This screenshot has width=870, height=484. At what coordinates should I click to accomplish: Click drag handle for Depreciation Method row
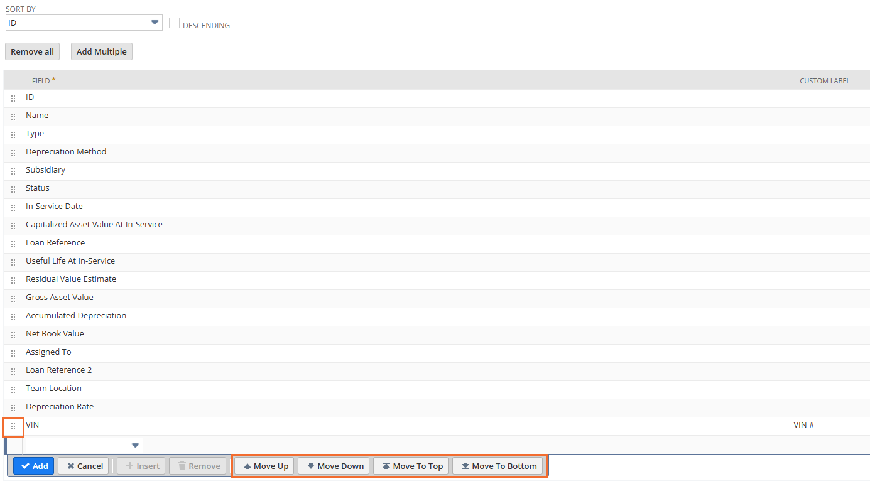click(x=13, y=153)
